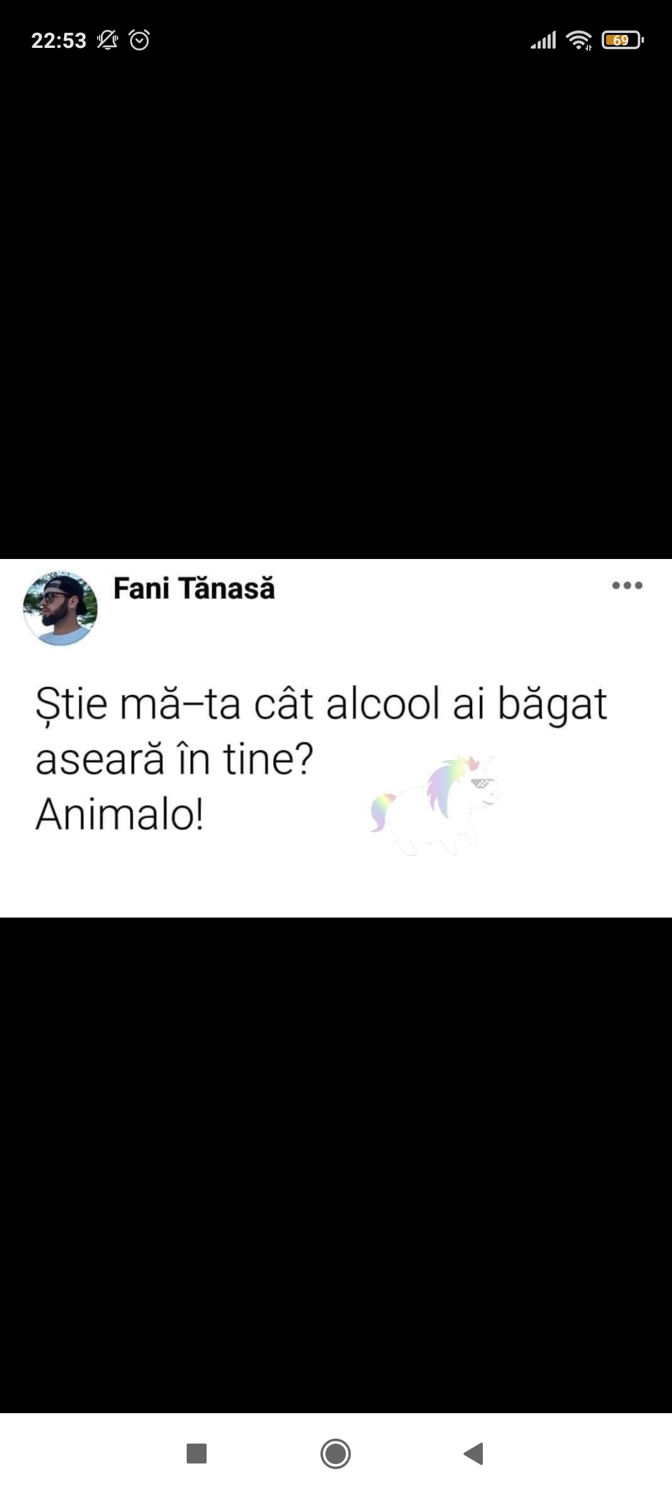
Task: Open the Fani Tănasă profile name link
Action: click(x=194, y=588)
